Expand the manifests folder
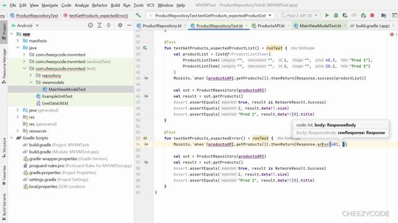The width and height of the screenshot is (398, 223). 18,41
